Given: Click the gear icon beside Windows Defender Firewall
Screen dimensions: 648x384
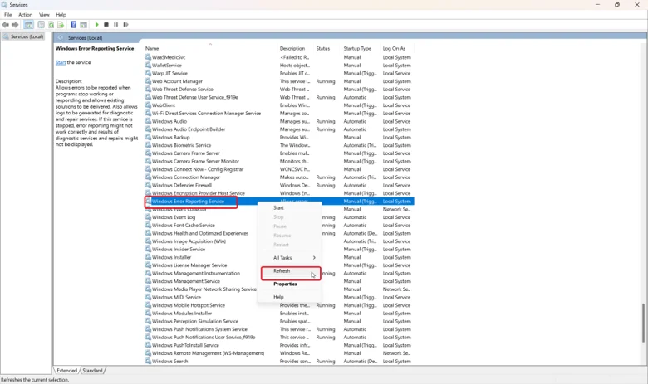Looking at the screenshot, I should pos(148,185).
